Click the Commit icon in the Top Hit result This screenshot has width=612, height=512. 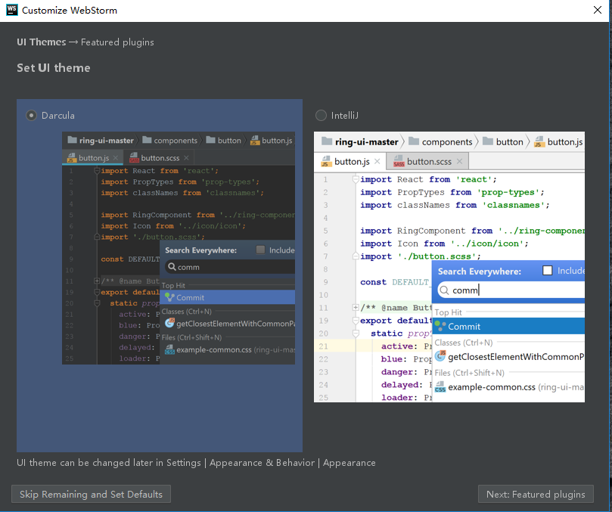click(440, 326)
